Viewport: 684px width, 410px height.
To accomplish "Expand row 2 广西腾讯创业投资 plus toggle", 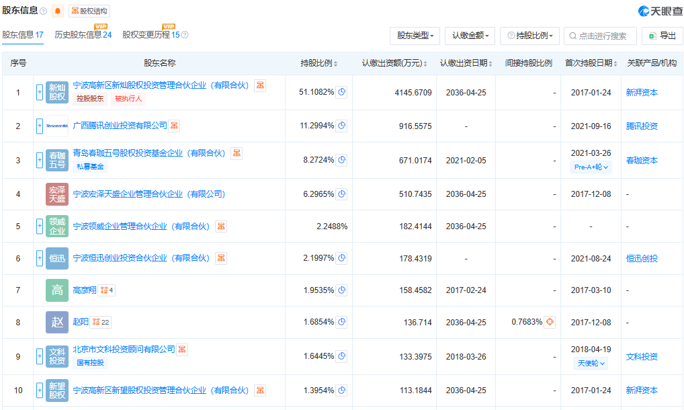I will [40, 126].
